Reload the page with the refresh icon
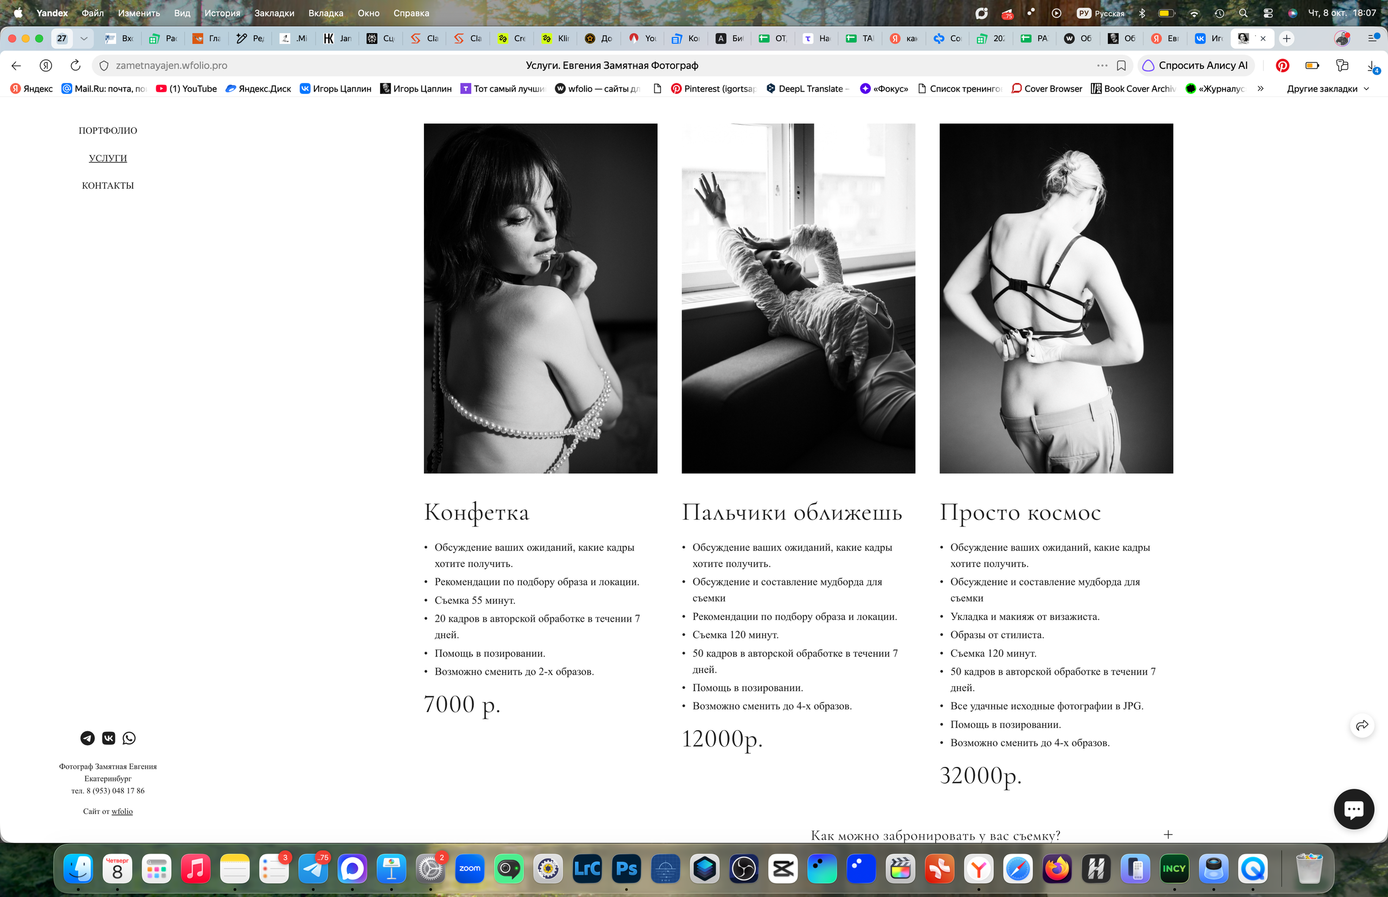This screenshot has height=897, width=1388. point(75,65)
